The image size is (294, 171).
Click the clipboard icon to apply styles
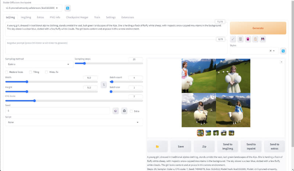coord(255,39)
